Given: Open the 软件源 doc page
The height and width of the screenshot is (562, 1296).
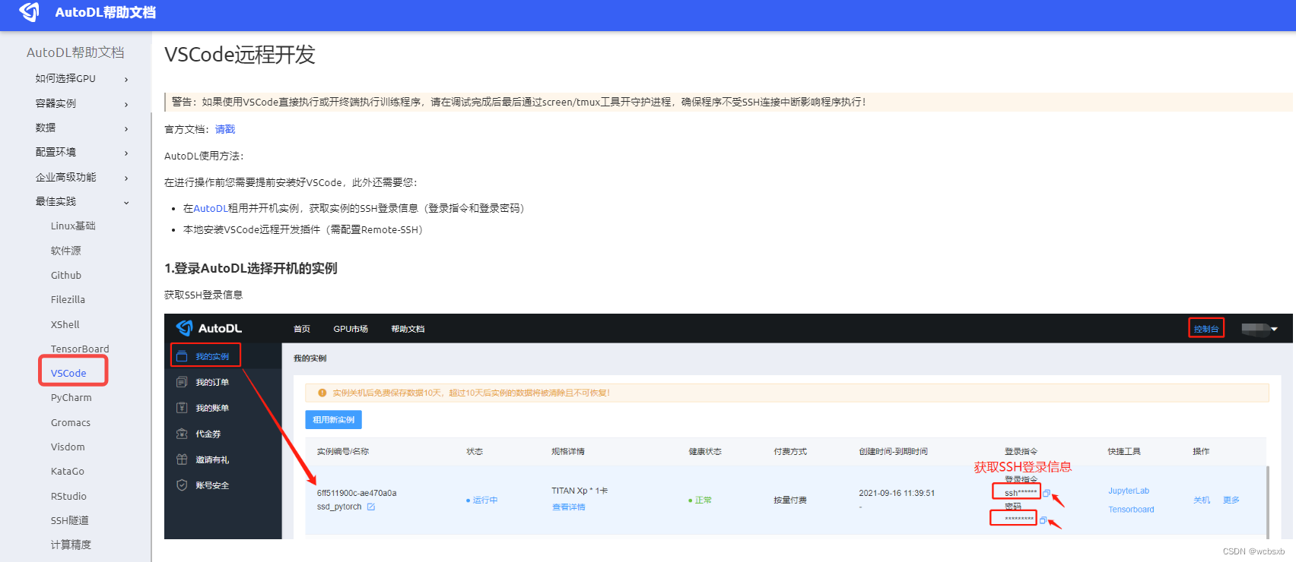Looking at the screenshot, I should click(65, 251).
